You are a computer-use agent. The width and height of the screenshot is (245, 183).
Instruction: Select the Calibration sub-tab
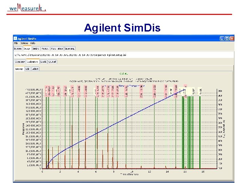pyautogui.click(x=33, y=62)
